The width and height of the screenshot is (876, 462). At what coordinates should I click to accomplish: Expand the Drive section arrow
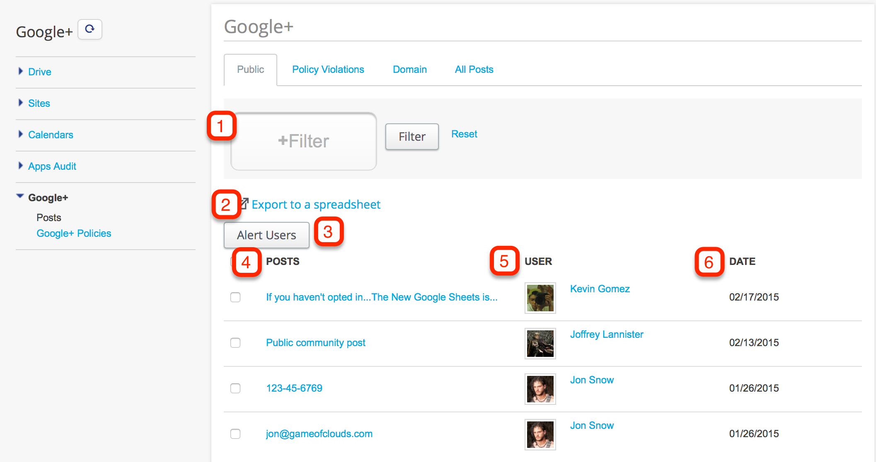point(20,71)
